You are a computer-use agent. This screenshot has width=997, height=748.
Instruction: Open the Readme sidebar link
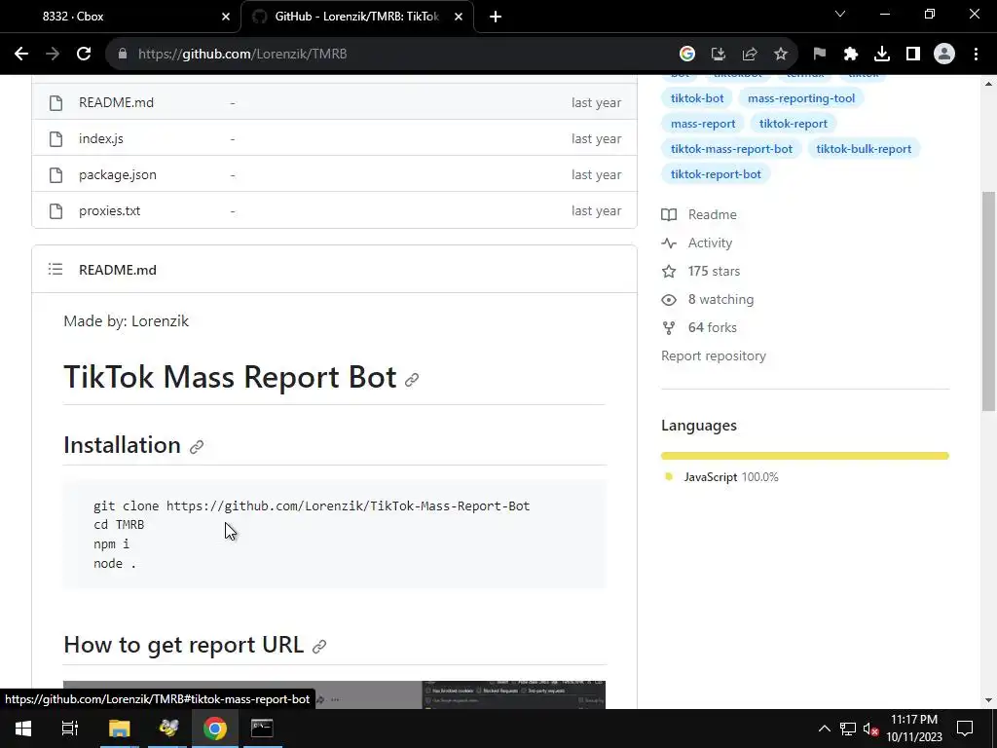click(x=699, y=215)
